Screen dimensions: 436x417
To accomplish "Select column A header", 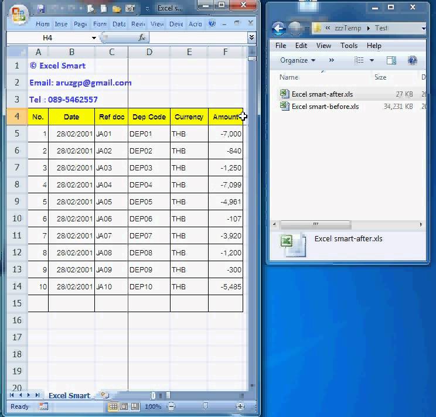I will coord(38,52).
